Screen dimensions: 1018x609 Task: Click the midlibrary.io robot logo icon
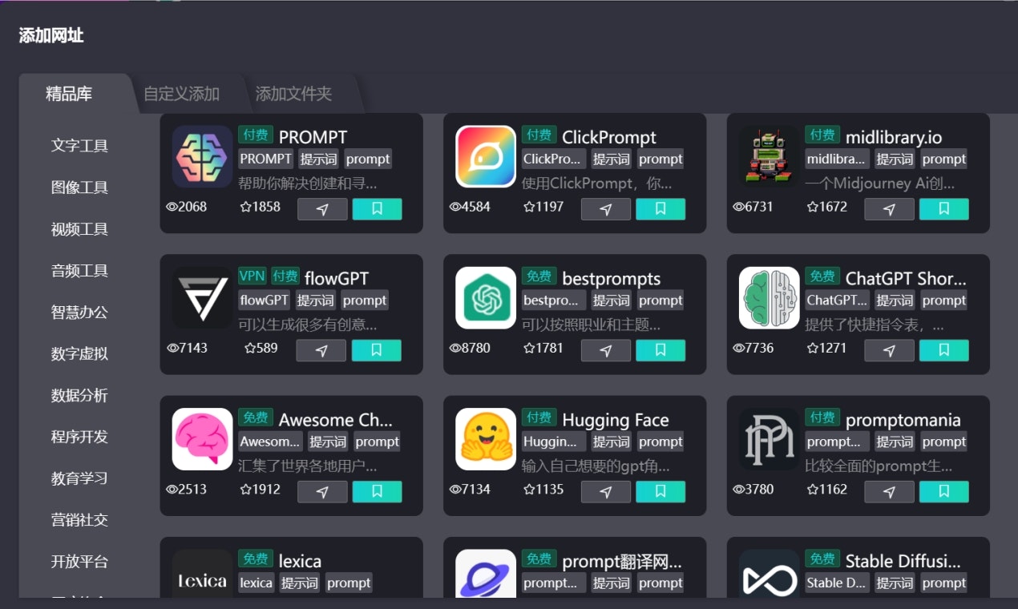pyautogui.click(x=770, y=156)
